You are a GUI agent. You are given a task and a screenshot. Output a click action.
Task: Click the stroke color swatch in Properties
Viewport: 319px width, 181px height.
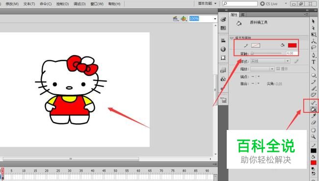[x=256, y=45]
